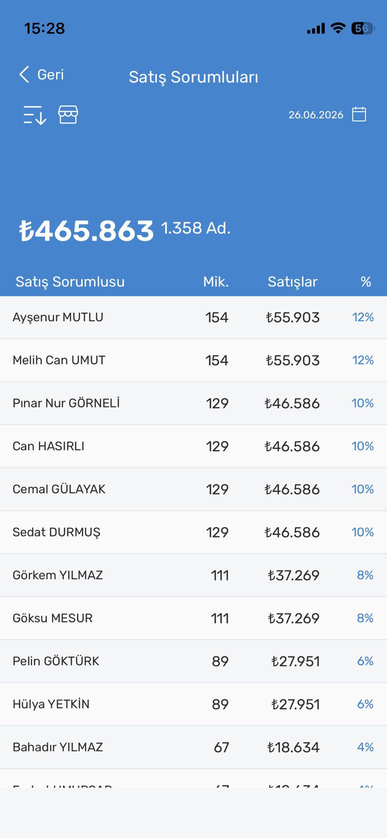Open Pınar Nur GÖRNELİ row
Image resolution: width=387 pixels, height=838 pixels.
(193, 403)
